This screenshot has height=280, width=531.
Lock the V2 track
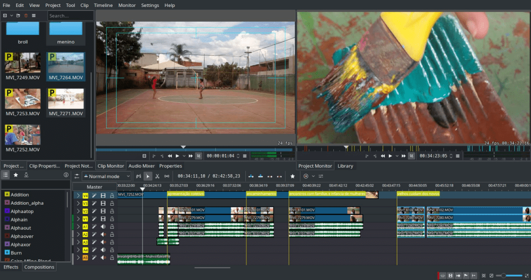coord(112,211)
